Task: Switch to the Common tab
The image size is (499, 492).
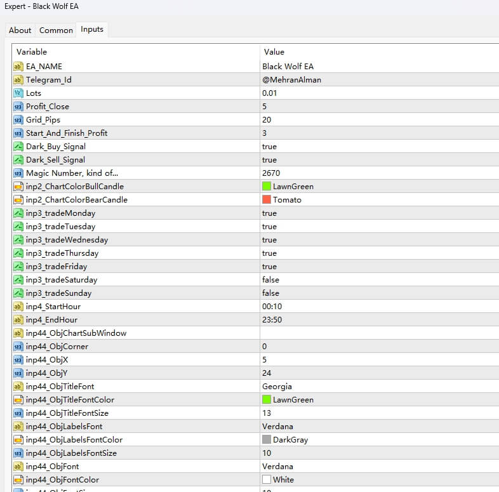Action: (56, 30)
